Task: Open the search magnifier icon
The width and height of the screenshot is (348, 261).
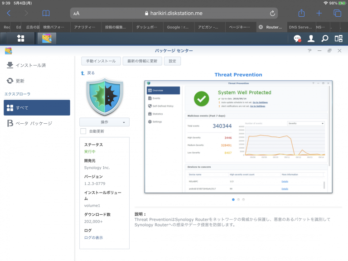Action: point(325,39)
